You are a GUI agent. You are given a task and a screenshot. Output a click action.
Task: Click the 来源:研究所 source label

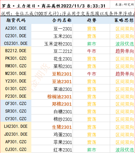tap(124, 4)
